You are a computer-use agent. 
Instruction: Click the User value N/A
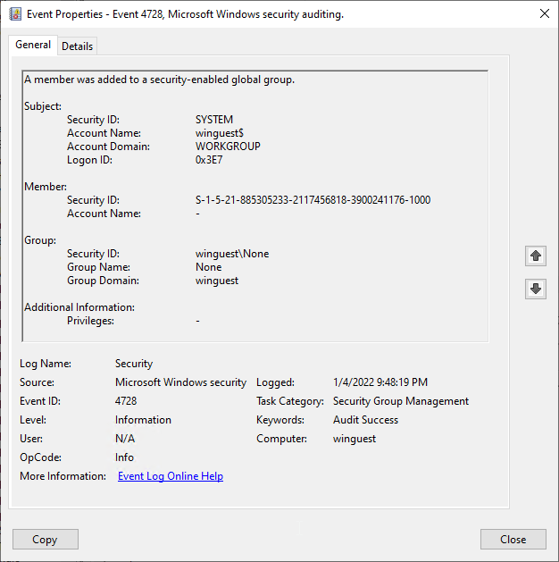[x=125, y=439]
